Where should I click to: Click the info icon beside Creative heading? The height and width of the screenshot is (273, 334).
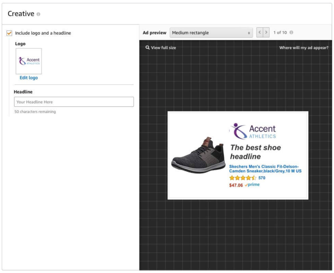[38, 14]
